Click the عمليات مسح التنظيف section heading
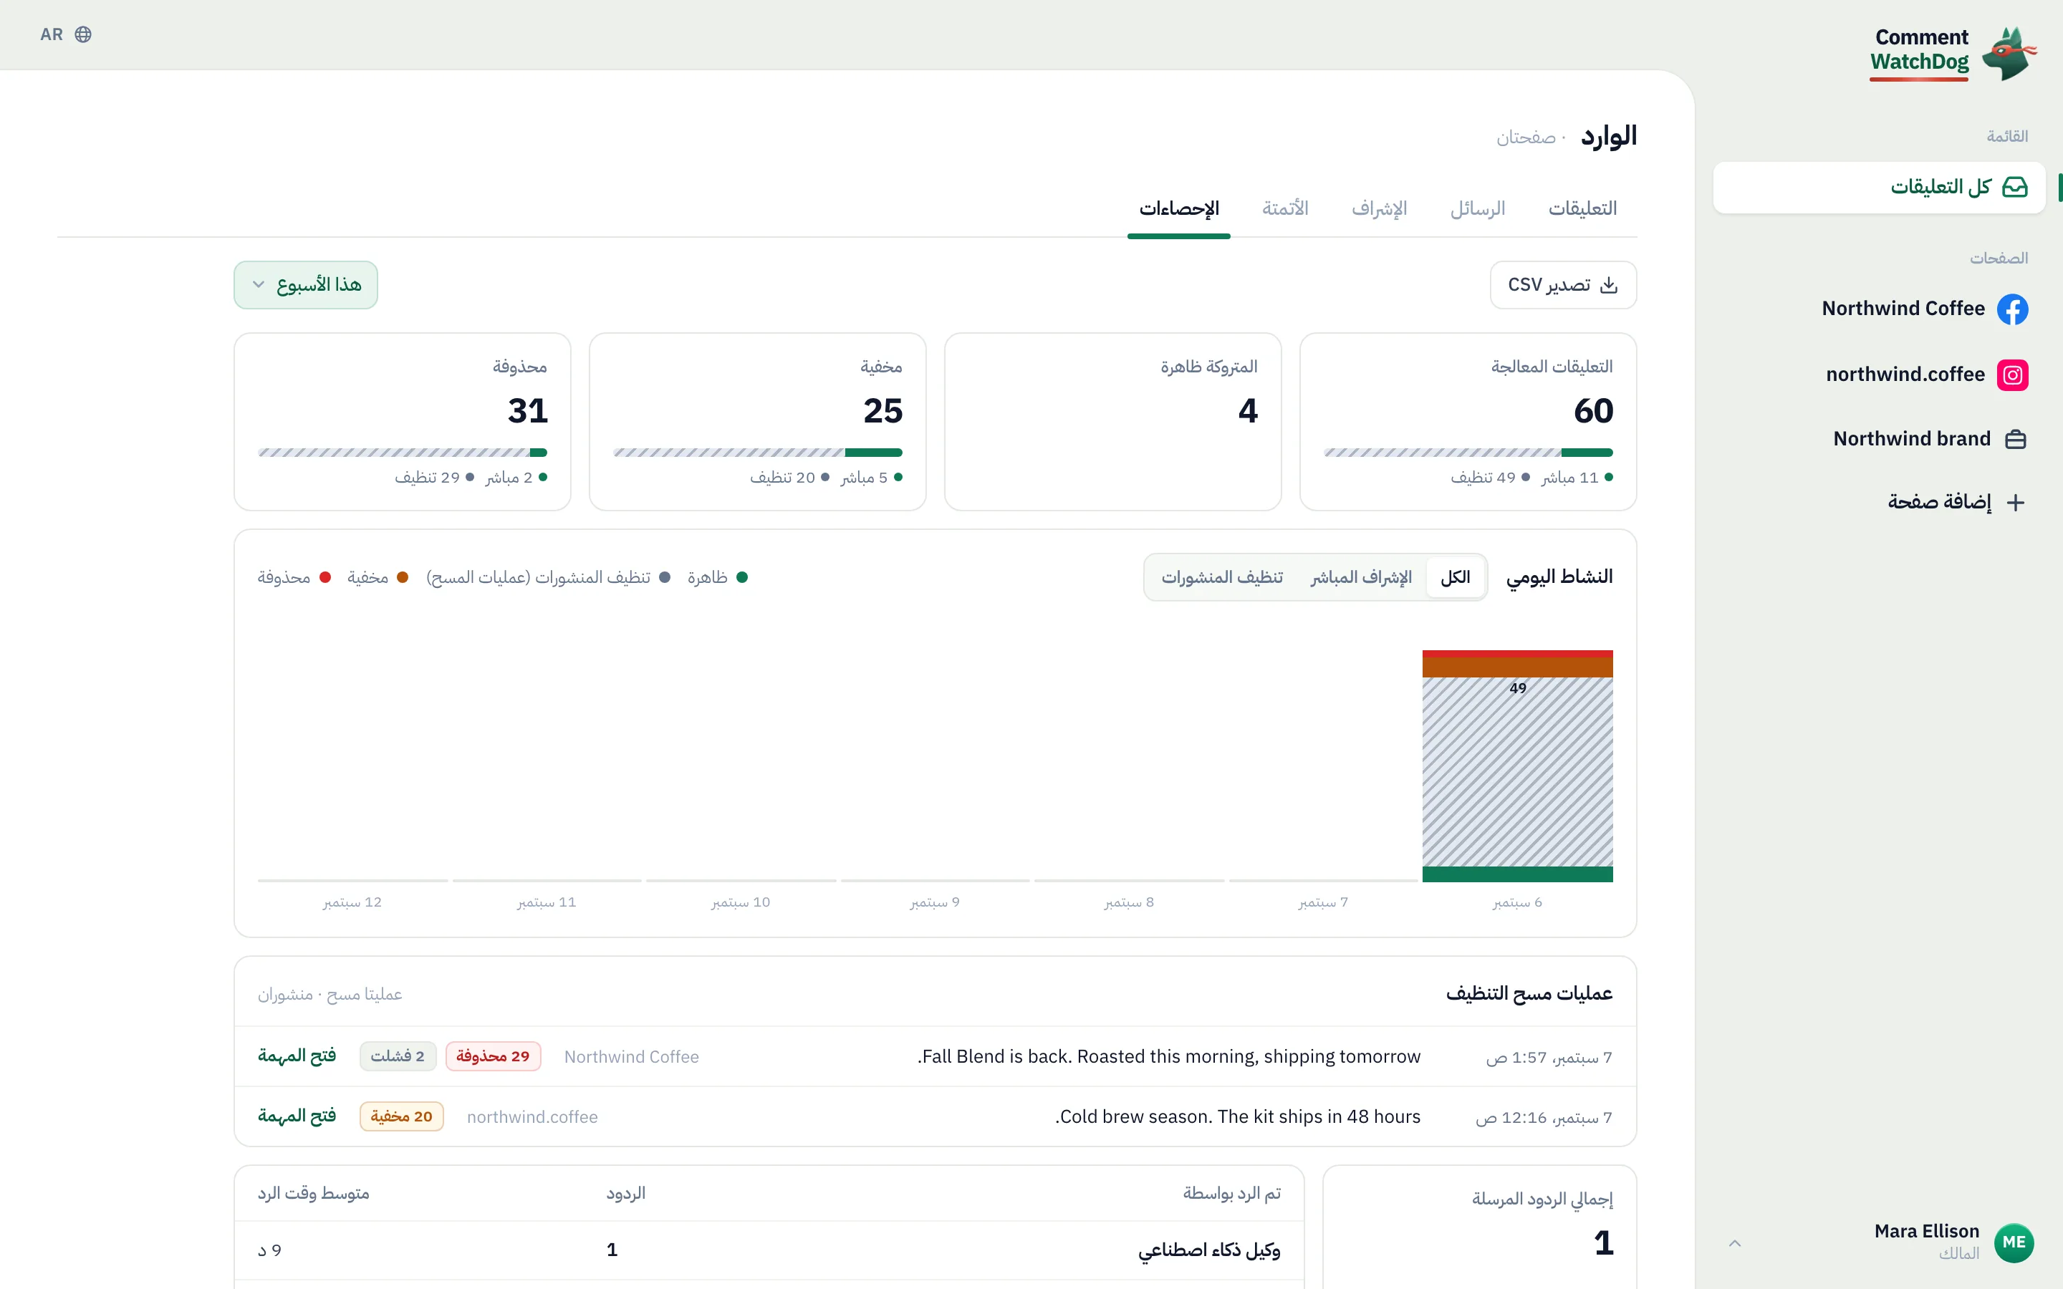Image resolution: width=2063 pixels, height=1289 pixels. [1529, 994]
